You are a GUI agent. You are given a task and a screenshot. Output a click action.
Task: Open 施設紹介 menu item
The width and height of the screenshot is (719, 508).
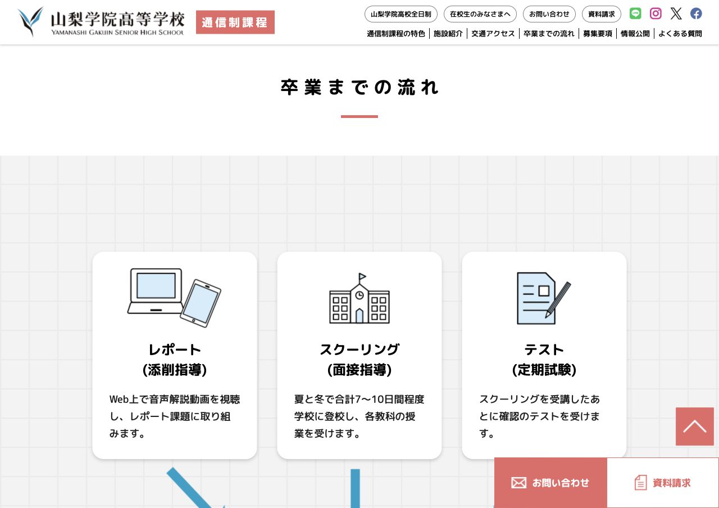(448, 34)
